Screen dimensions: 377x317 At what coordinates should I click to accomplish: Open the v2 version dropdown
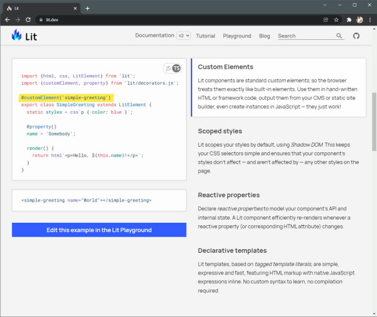184,36
